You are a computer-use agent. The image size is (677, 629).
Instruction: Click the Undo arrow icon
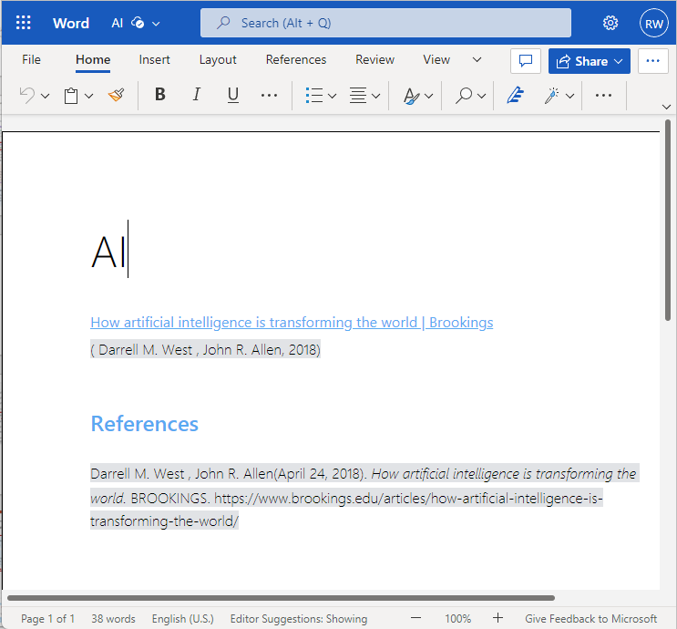click(x=26, y=96)
